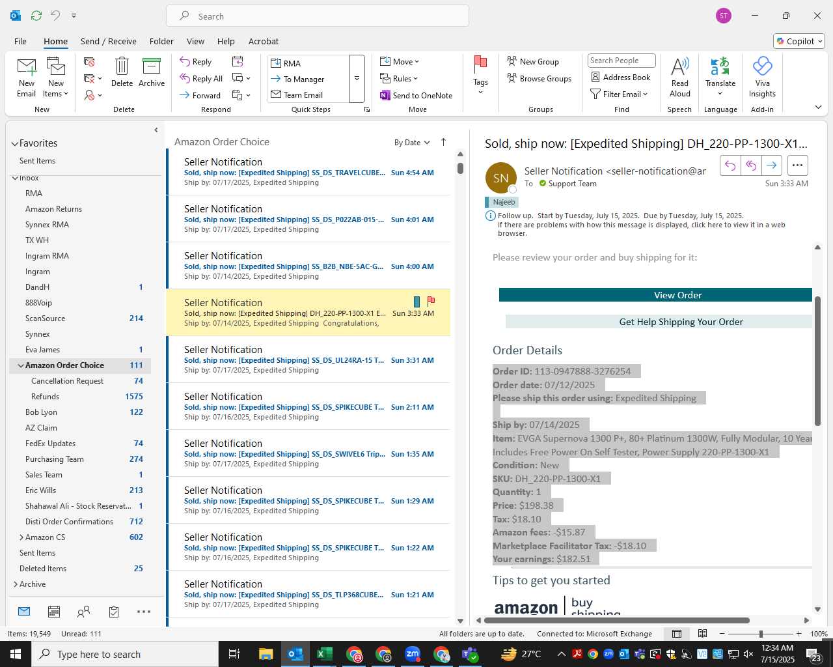
Task: Switch to the View tab
Action: click(x=195, y=41)
